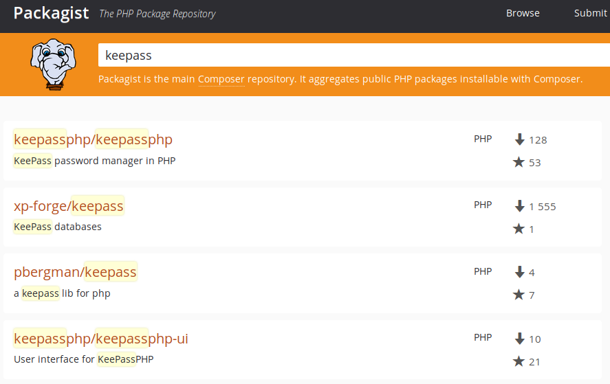Focus the search field containing keepass
The image size is (610, 384).
(354, 55)
